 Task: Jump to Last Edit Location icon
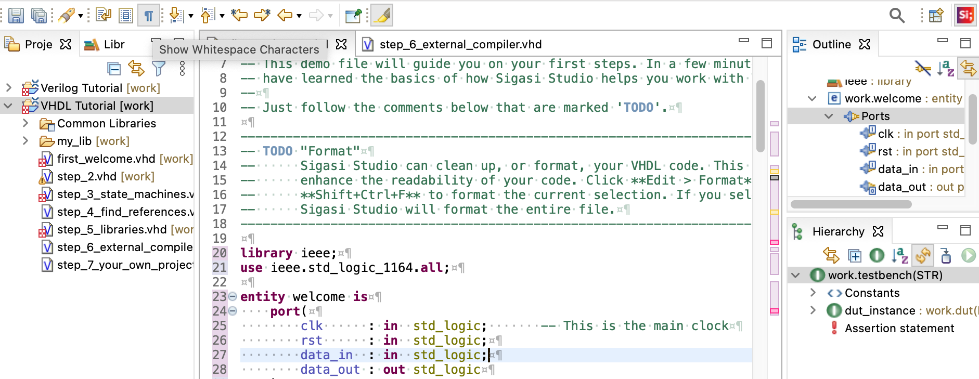pos(239,15)
